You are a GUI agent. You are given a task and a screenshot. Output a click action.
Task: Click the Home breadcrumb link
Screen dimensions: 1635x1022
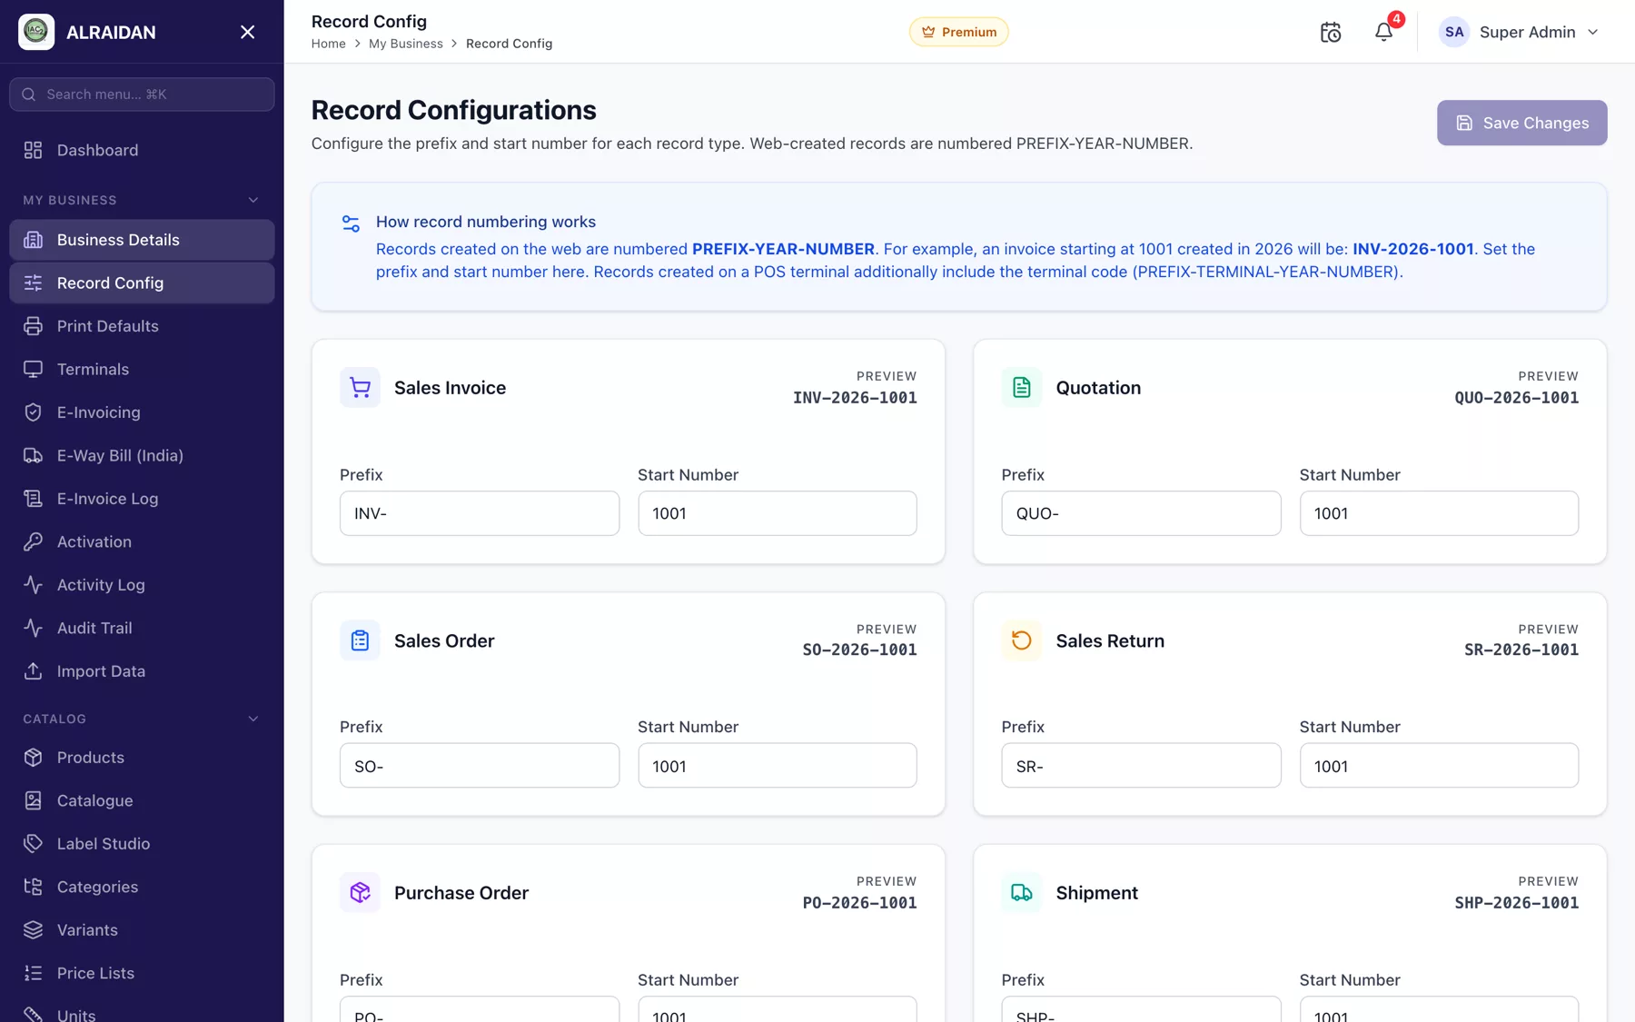coord(328,44)
